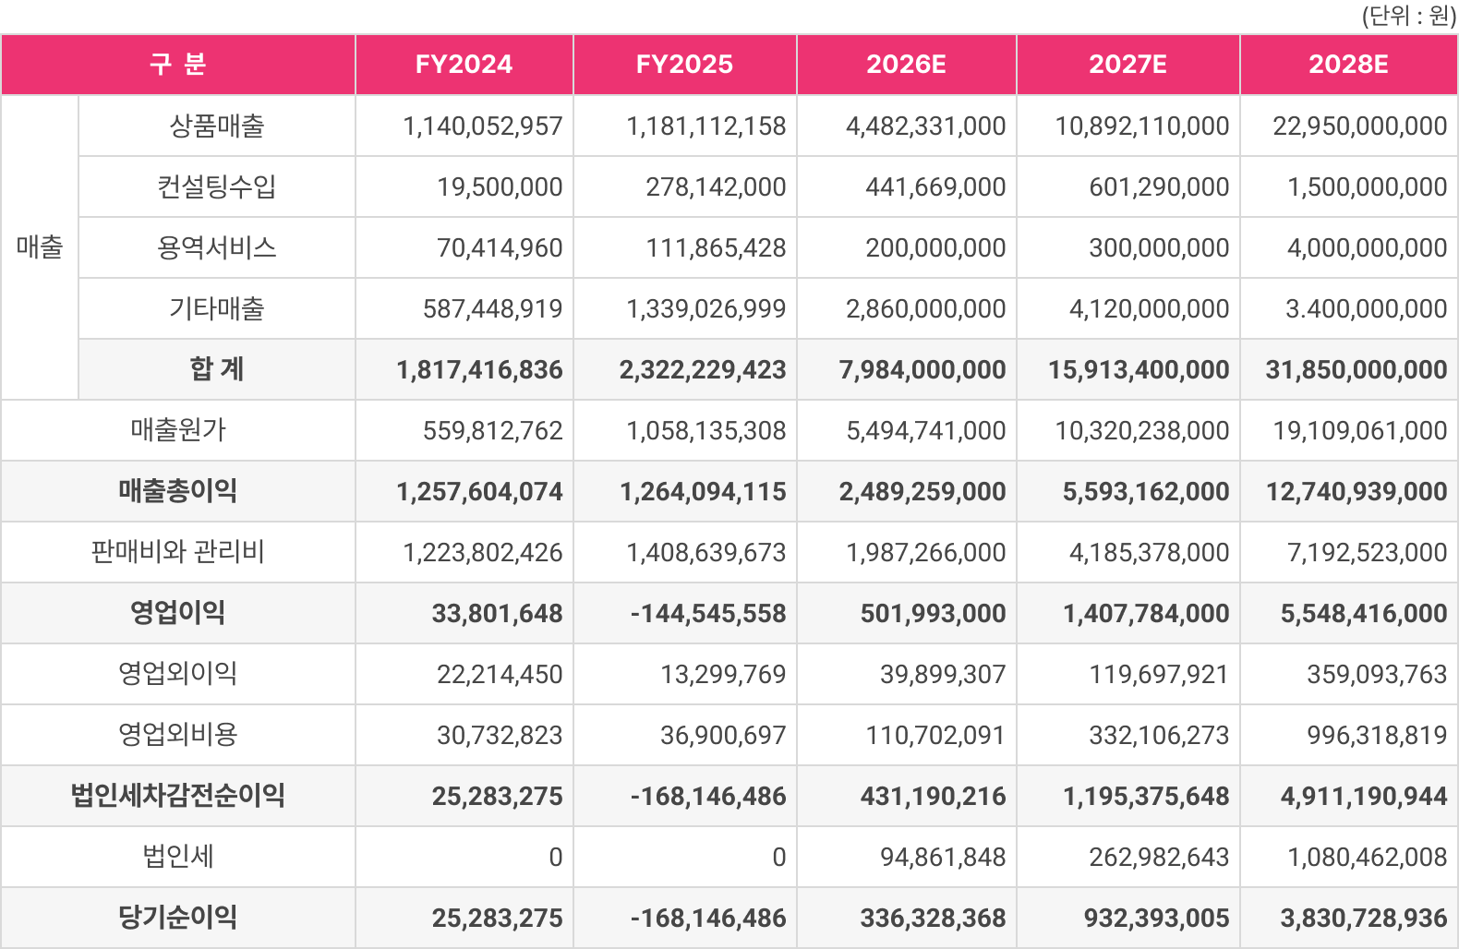Screen dimensions: 1459x949
Task: Select 영업이익 FY2025 value -144,545,558
Action: click(708, 613)
